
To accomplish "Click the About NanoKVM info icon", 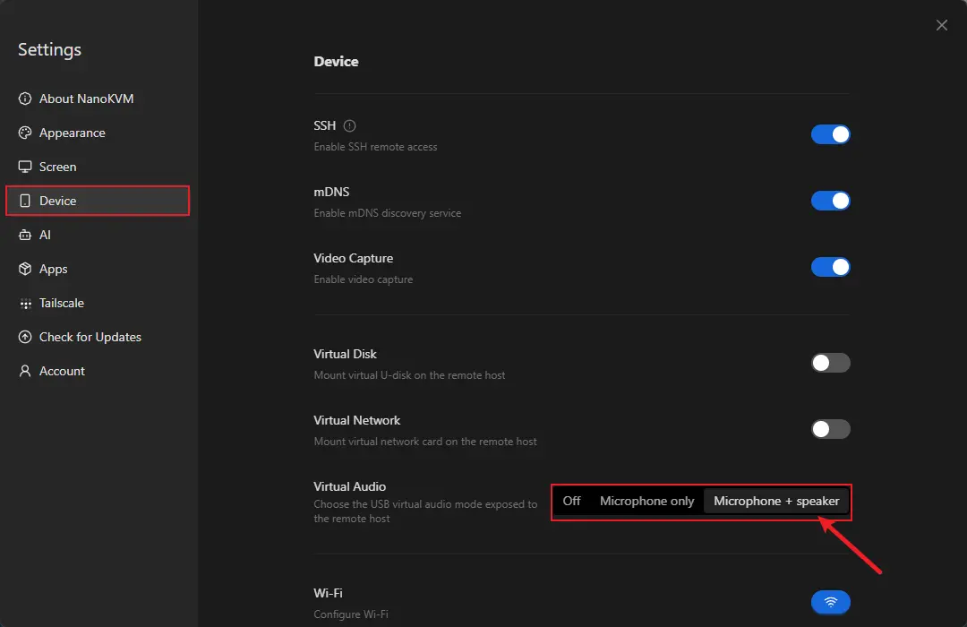I will [25, 99].
